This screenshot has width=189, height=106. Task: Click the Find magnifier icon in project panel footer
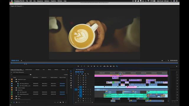[58, 102]
